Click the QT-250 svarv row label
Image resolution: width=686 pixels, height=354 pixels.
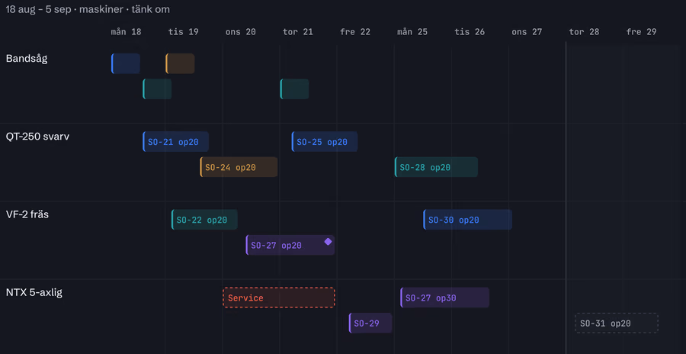pos(37,137)
